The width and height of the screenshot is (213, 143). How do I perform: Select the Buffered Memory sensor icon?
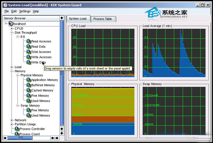29,85
